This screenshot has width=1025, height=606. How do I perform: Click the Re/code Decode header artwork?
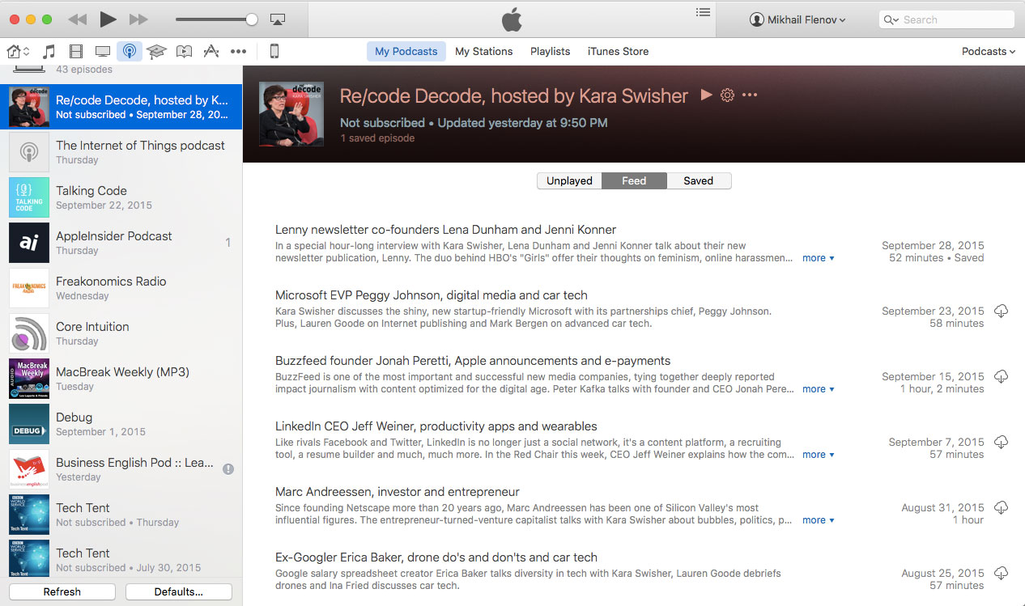click(291, 114)
